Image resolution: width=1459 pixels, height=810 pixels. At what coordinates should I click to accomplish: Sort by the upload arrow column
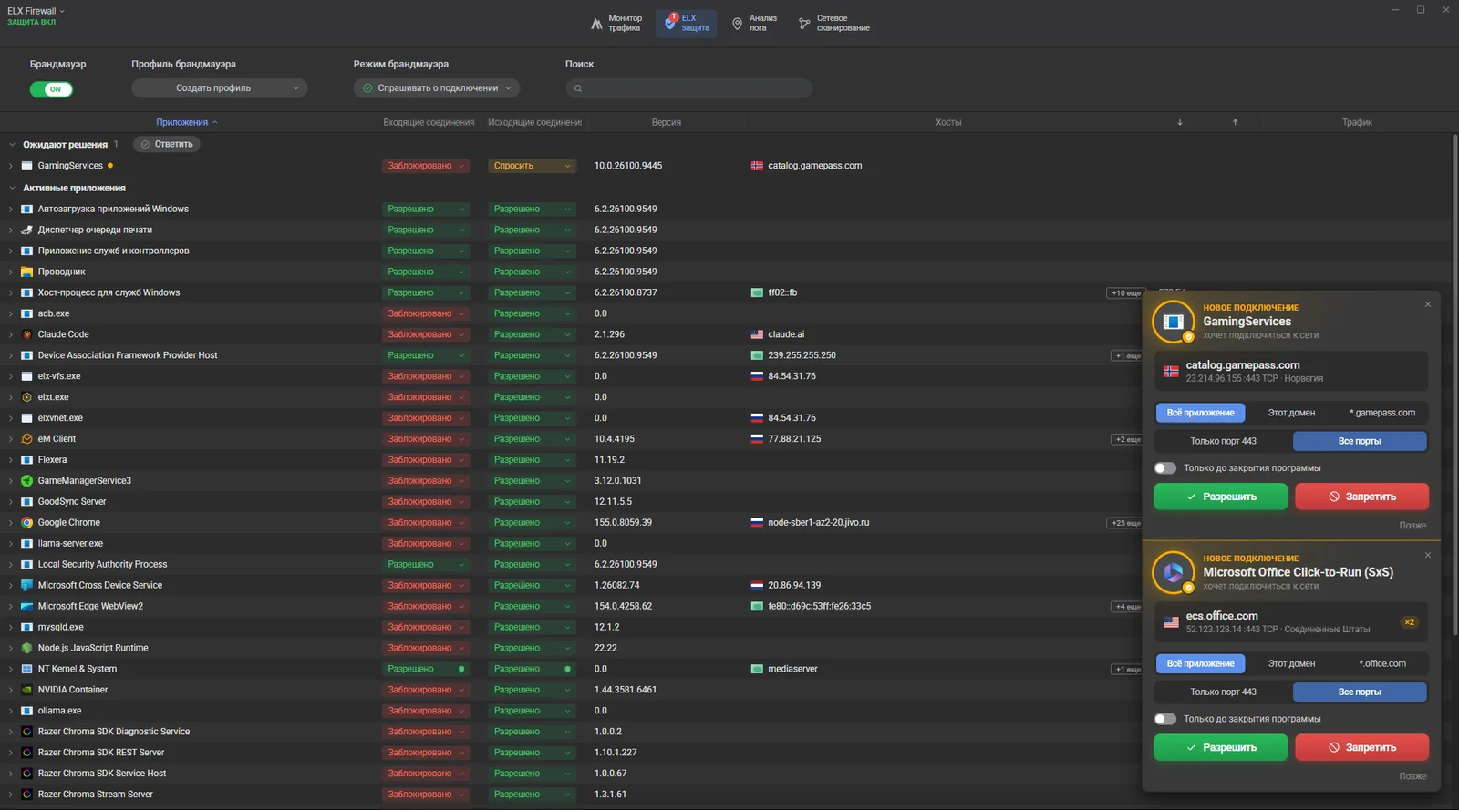1235,122
